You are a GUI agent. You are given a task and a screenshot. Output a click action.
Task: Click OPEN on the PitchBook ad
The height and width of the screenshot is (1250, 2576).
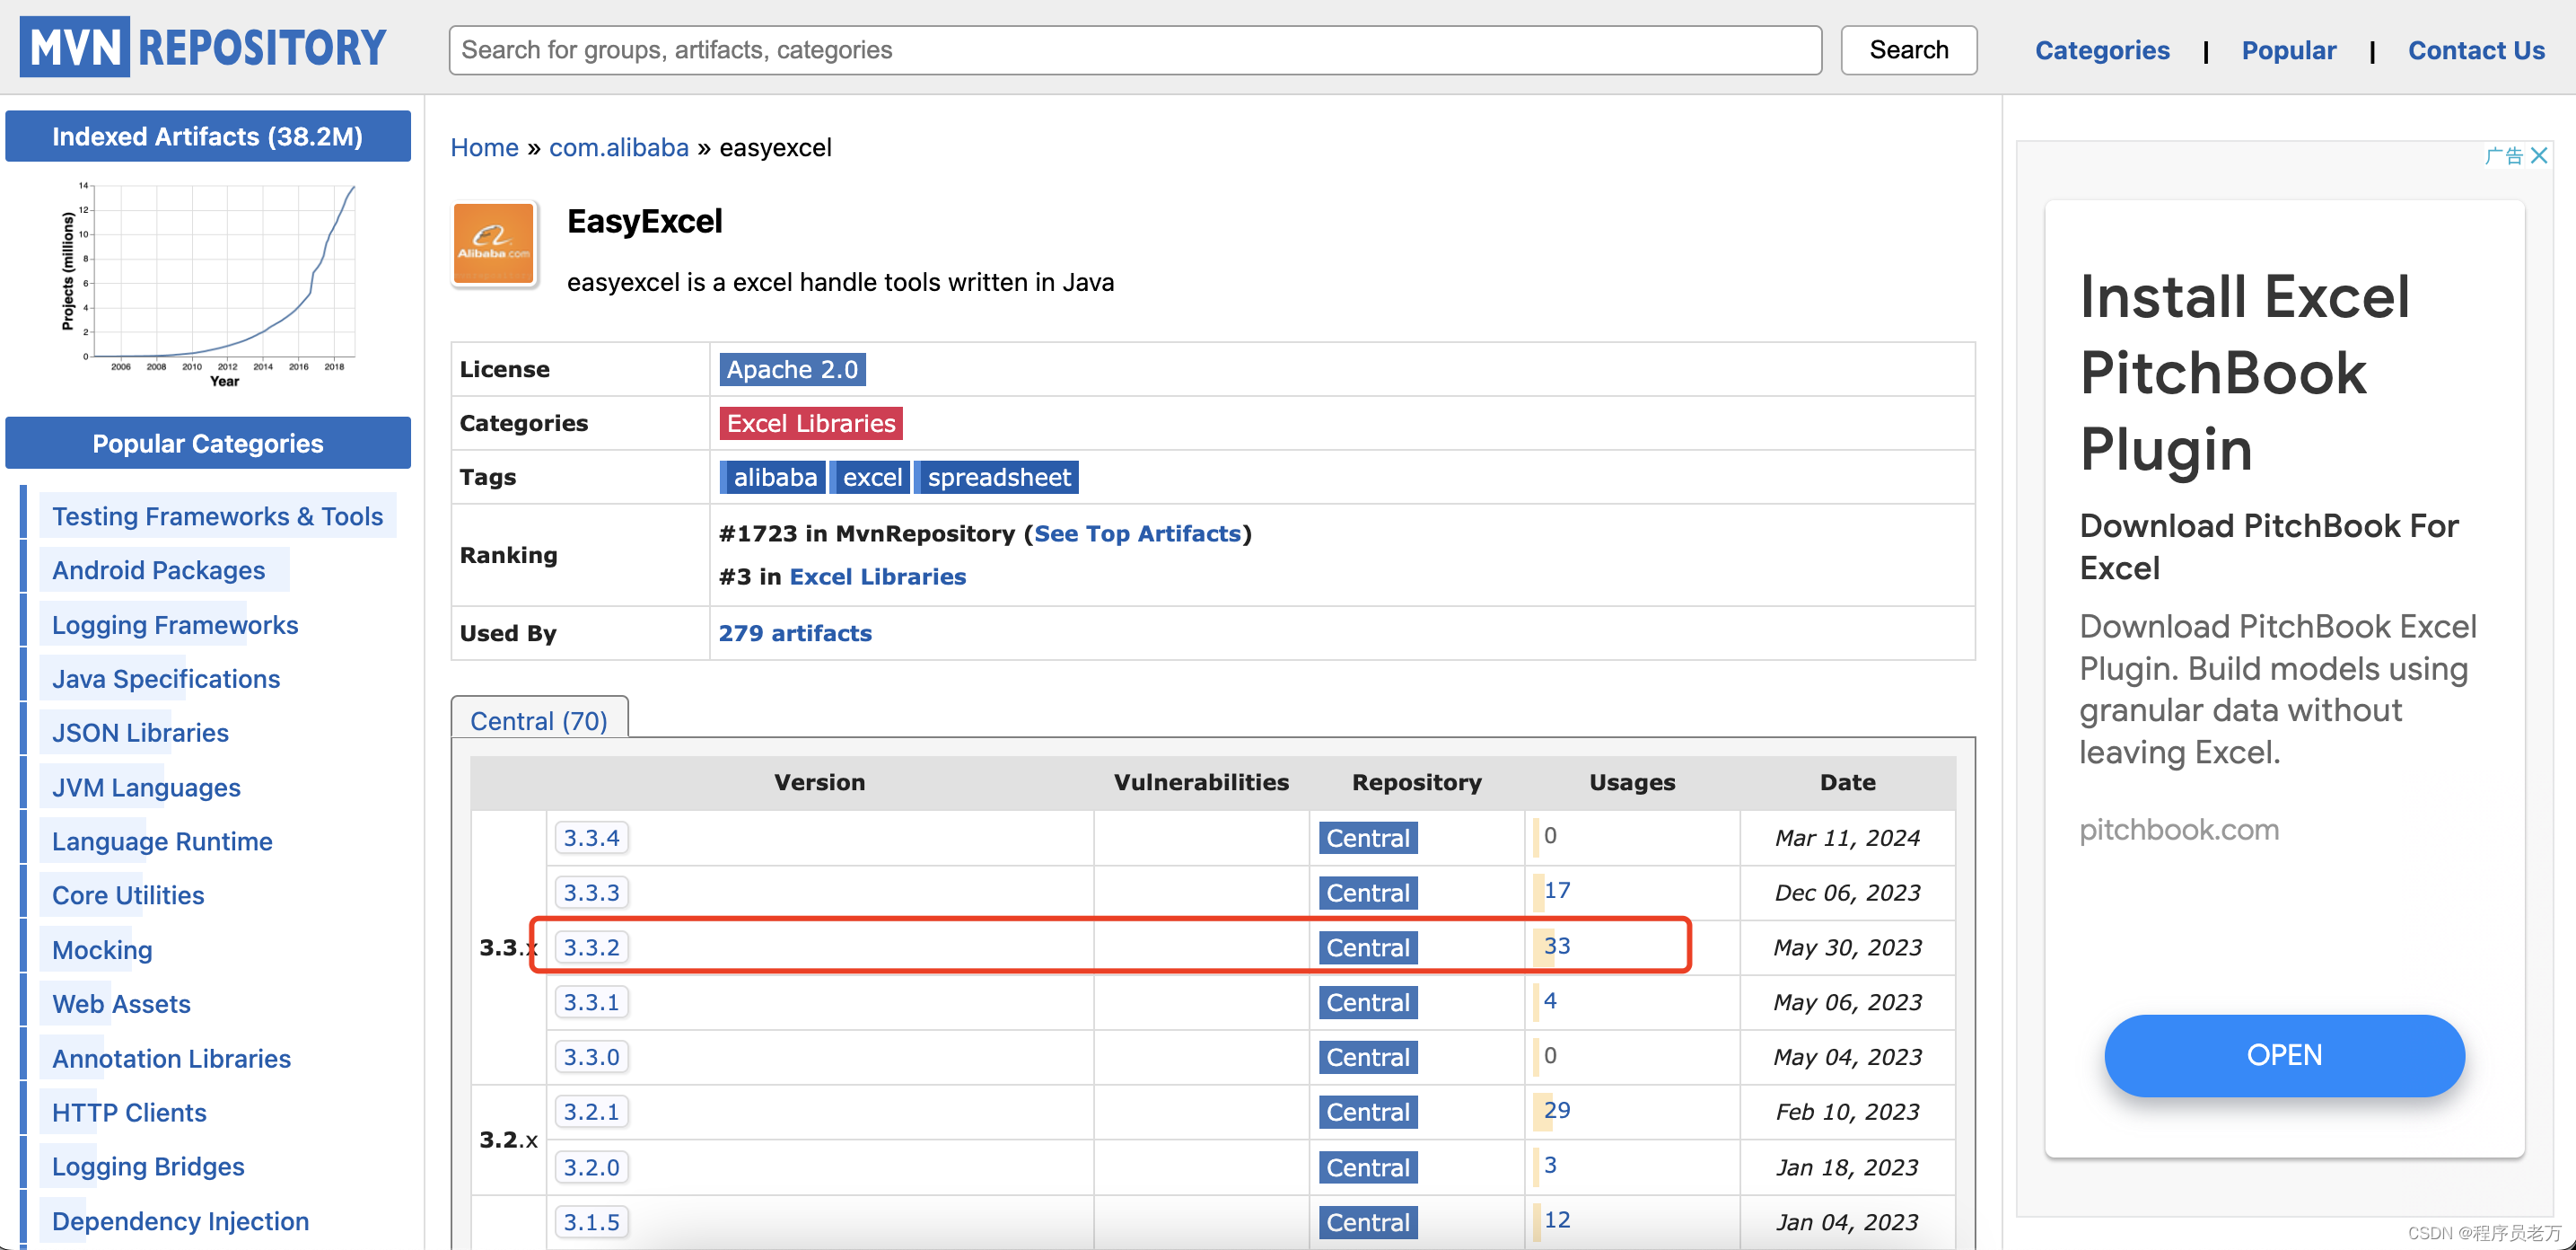[2284, 1055]
